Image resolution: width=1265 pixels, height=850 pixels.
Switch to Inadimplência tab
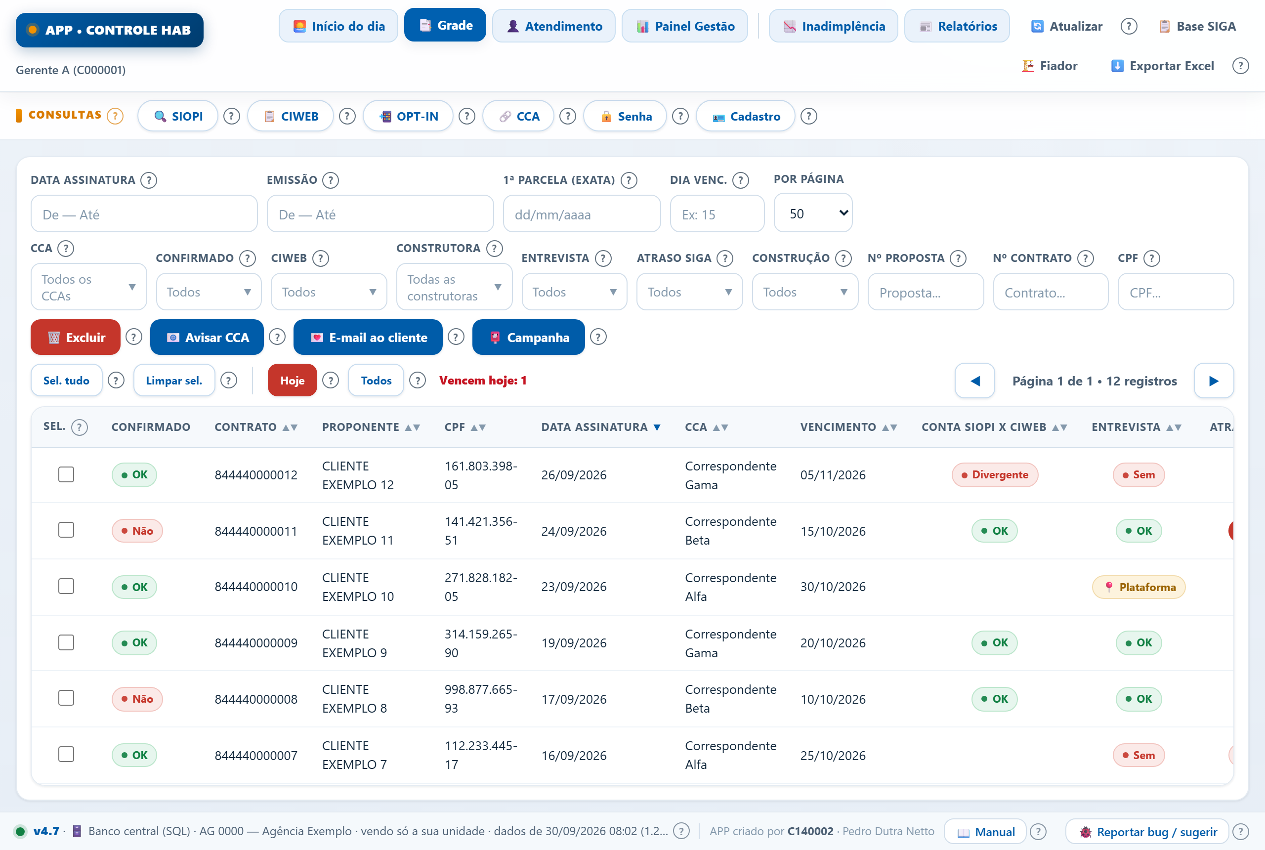coord(833,26)
